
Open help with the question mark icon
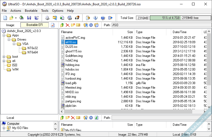tap(103, 18)
